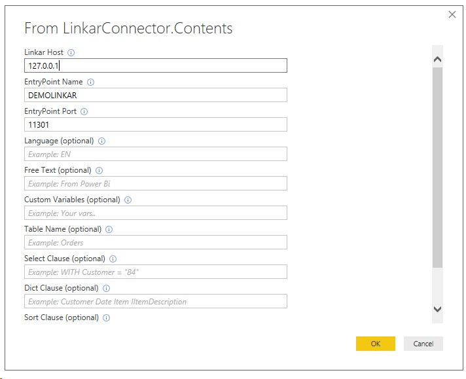Click the info icon next to Table Name
The width and height of the screenshot is (466, 379).
109,229
